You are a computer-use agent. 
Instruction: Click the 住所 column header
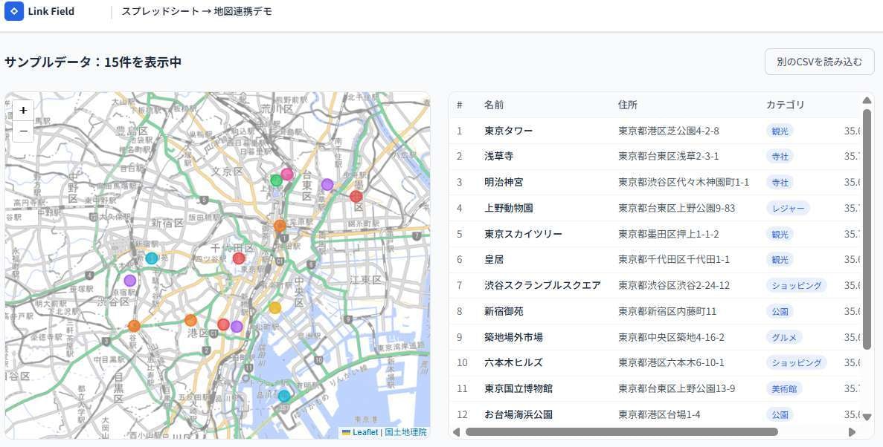pos(628,105)
